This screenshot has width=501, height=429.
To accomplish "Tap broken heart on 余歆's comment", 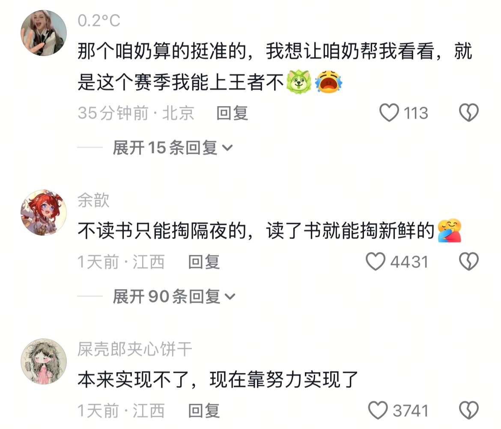I will click(469, 261).
